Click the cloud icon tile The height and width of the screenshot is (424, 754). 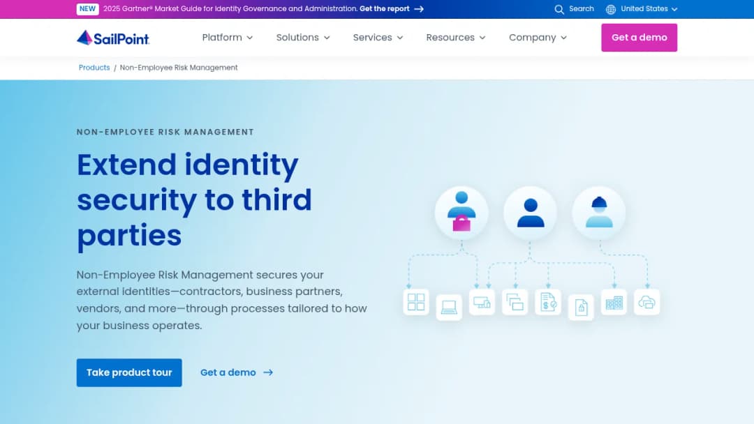[x=646, y=302]
